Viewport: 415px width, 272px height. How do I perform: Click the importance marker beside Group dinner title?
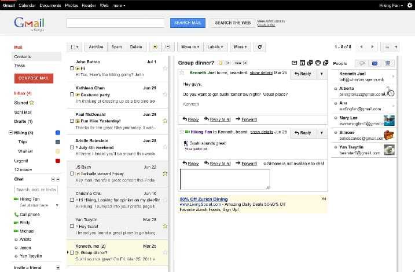[x=220, y=63]
